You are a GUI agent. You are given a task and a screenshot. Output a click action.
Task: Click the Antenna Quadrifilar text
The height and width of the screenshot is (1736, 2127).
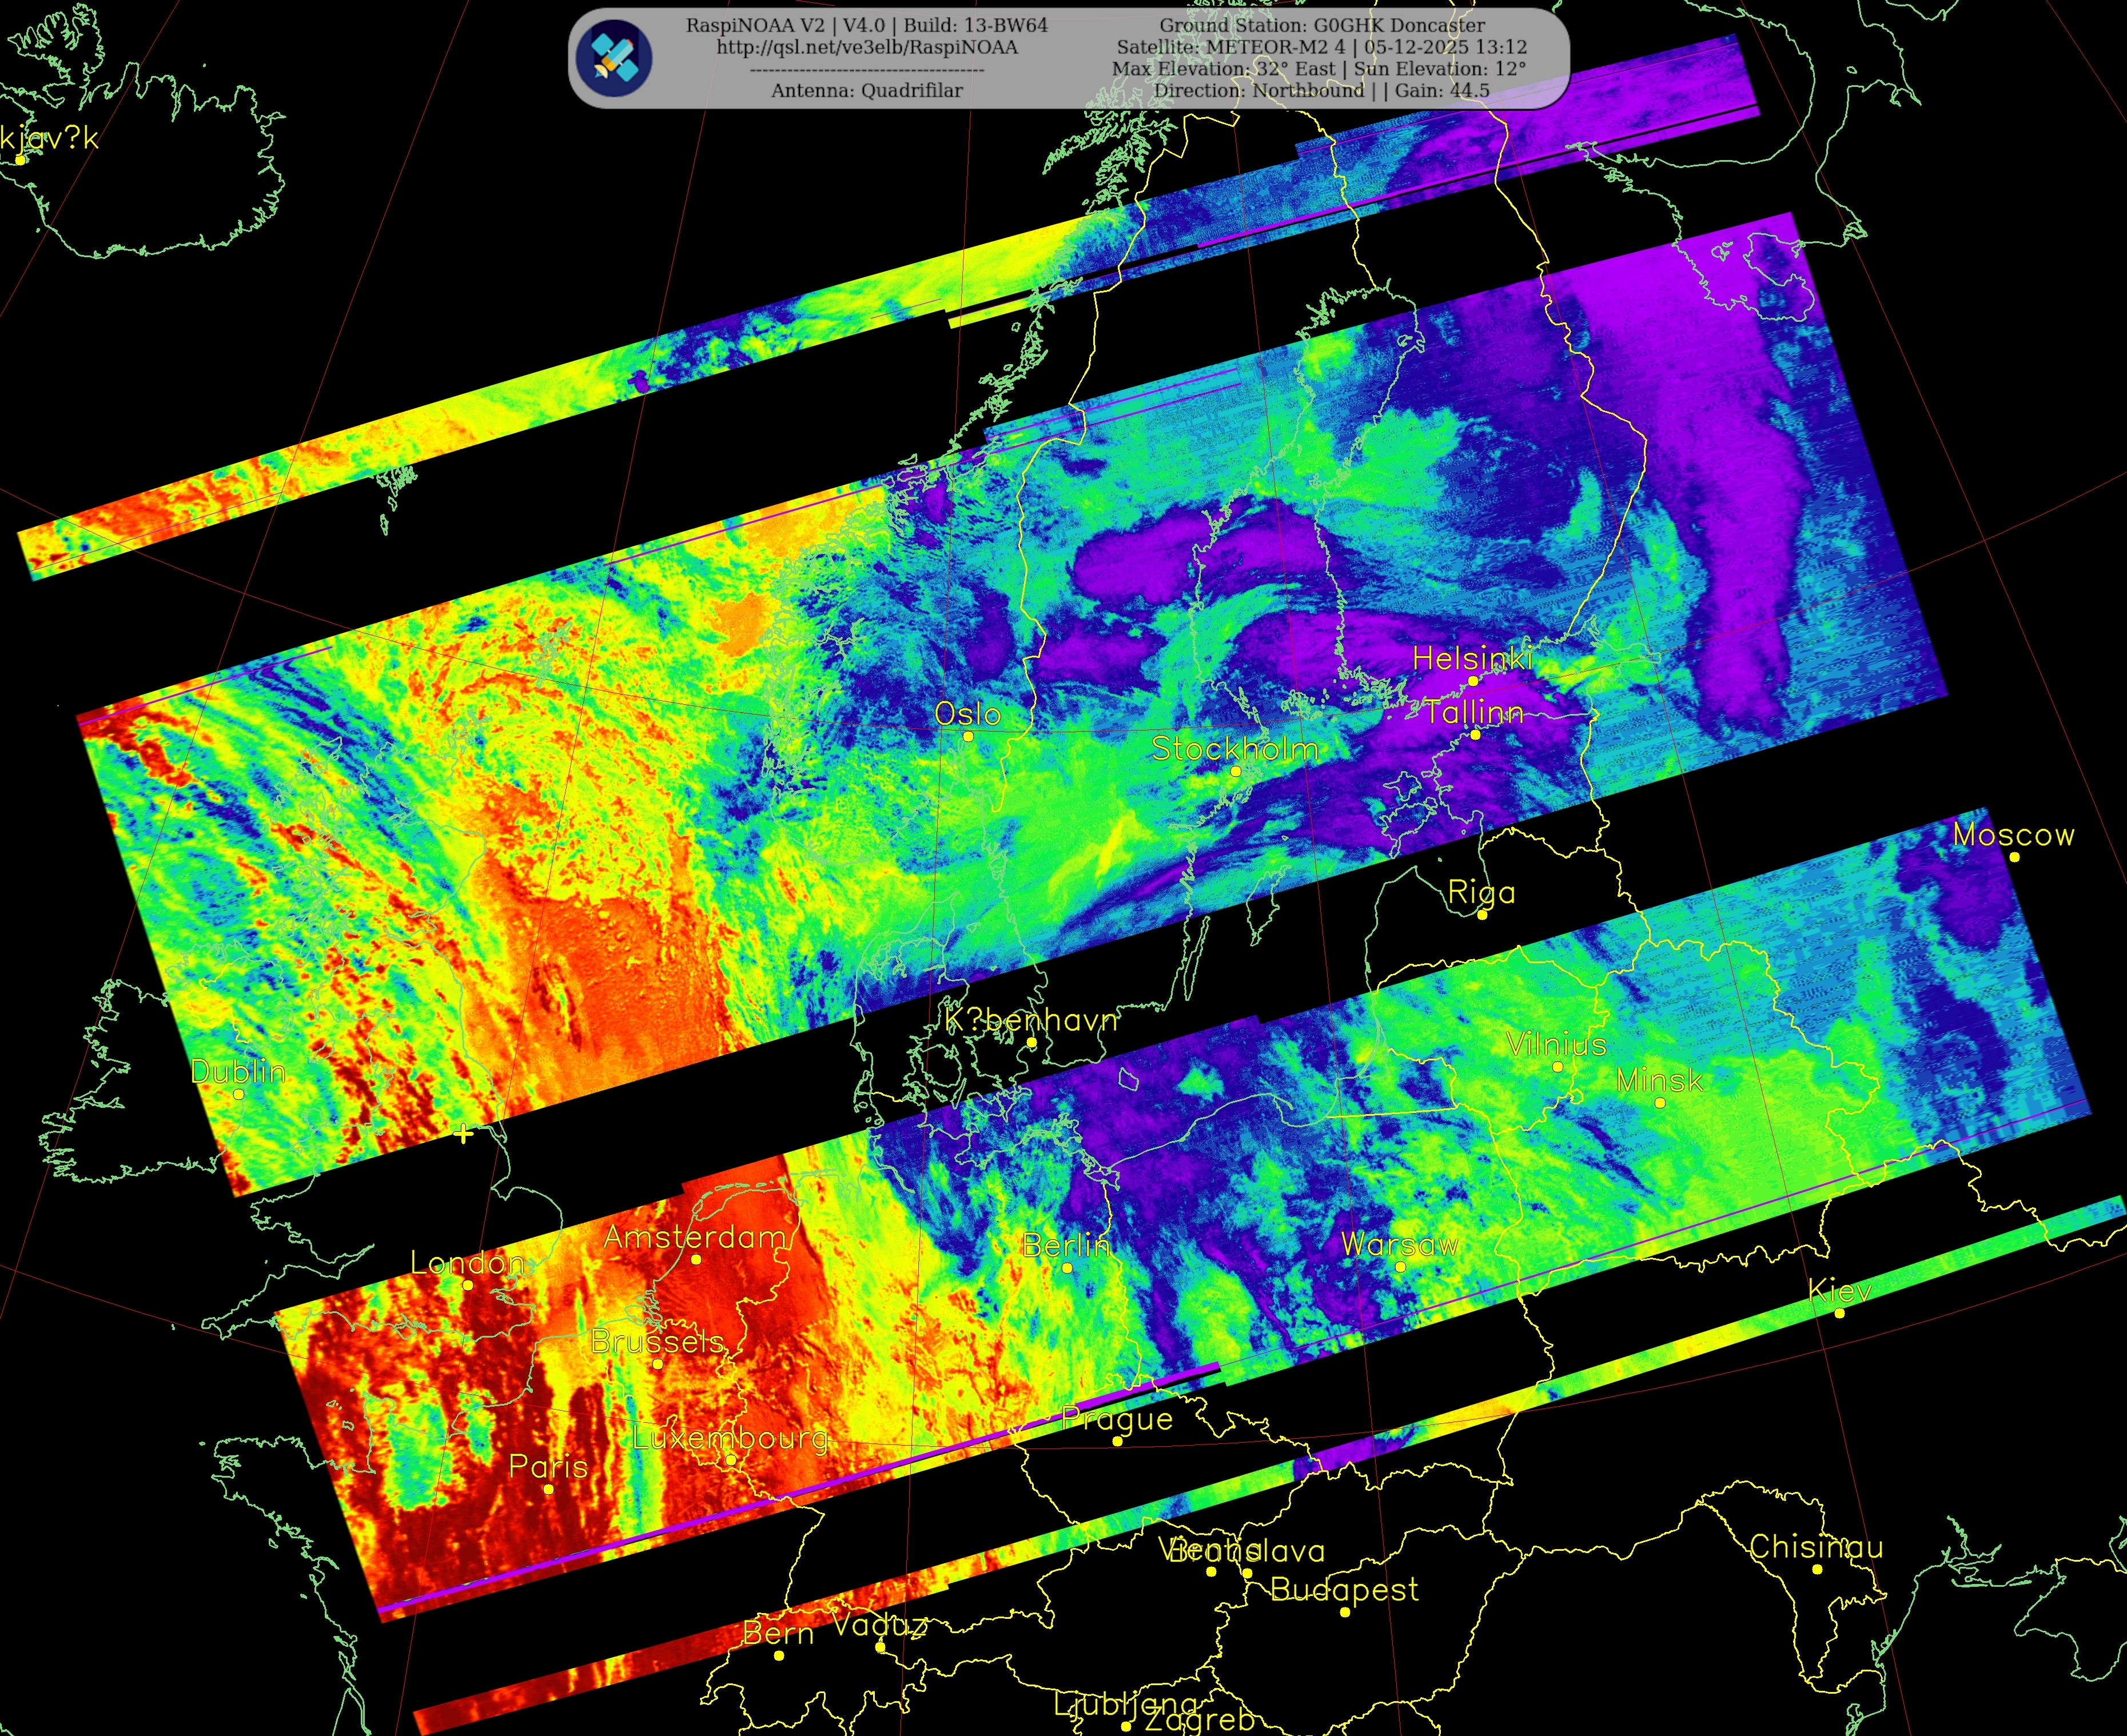(867, 90)
